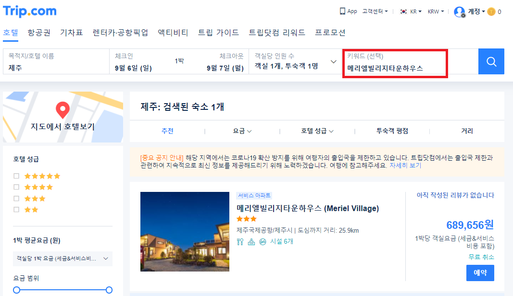This screenshot has width=513, height=296.
Task: Sort results by 추천
Action: pyautogui.click(x=167, y=131)
